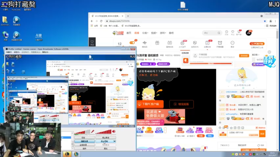Click the chat message input field
Viewport: 280px width, 157px height.
click(243, 134)
